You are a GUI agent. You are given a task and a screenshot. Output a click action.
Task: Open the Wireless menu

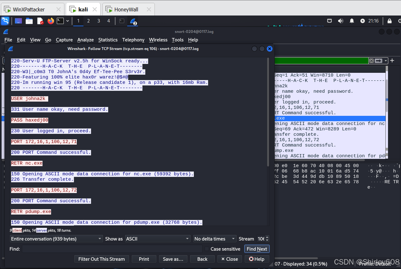(158, 40)
